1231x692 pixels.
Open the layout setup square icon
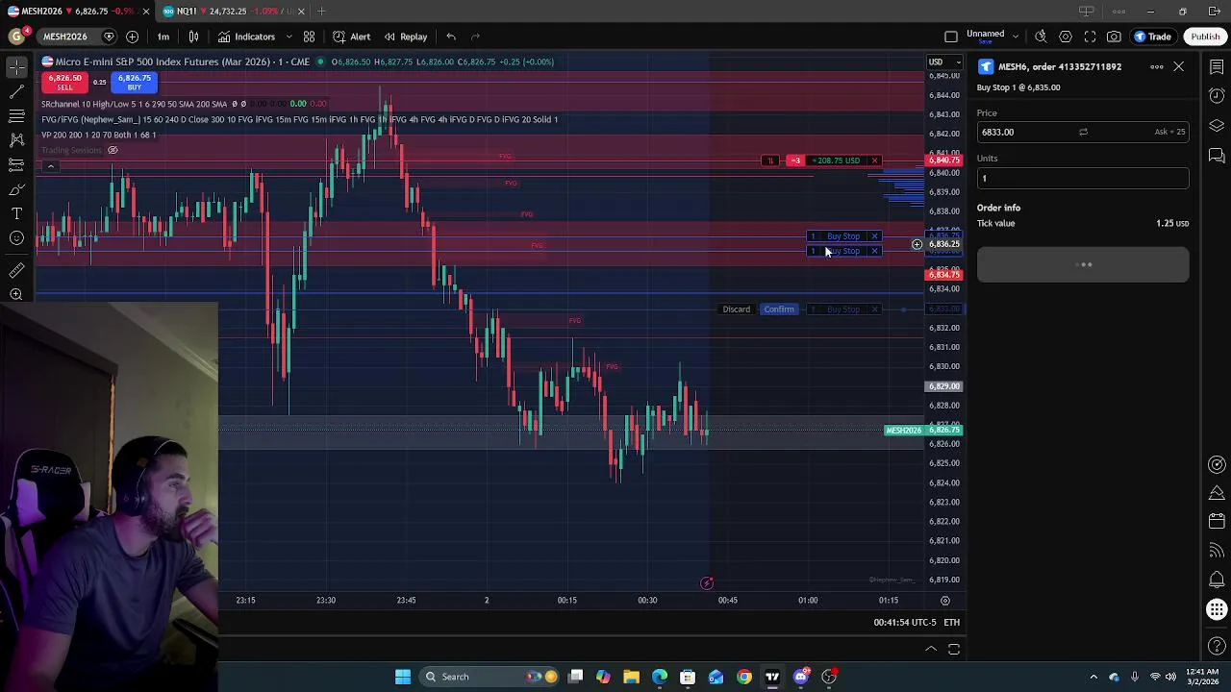951,37
